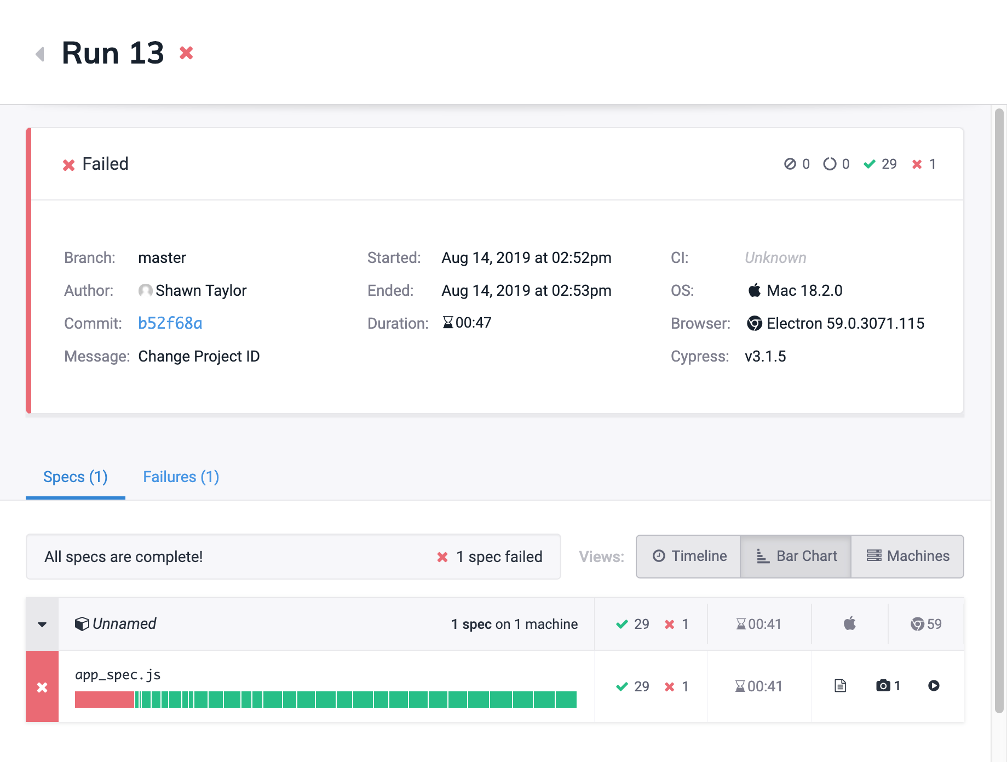Click the box icon next to Unnamed
The height and width of the screenshot is (762, 1007).
pyautogui.click(x=82, y=624)
